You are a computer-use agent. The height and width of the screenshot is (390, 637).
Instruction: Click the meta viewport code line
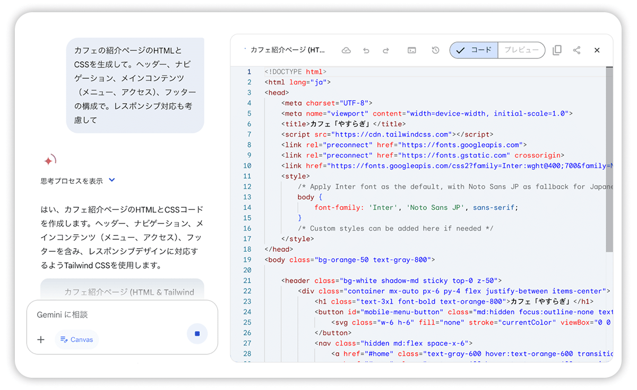click(x=427, y=114)
